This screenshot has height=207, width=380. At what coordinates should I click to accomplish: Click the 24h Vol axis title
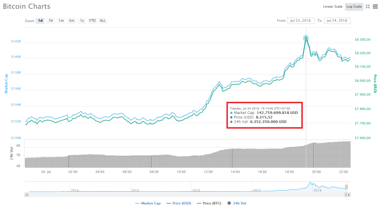[x=11, y=153]
